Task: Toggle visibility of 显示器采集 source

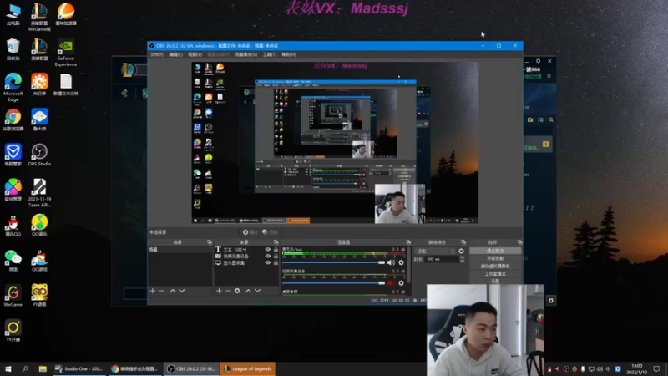Action: [x=267, y=263]
